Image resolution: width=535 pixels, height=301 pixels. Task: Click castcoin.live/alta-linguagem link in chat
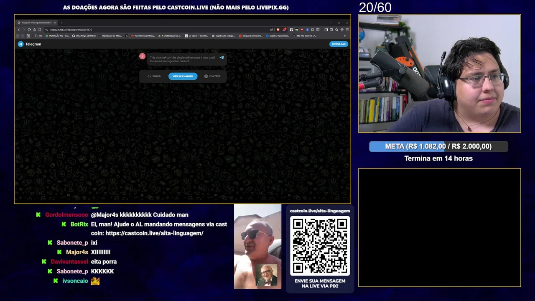[154, 233]
